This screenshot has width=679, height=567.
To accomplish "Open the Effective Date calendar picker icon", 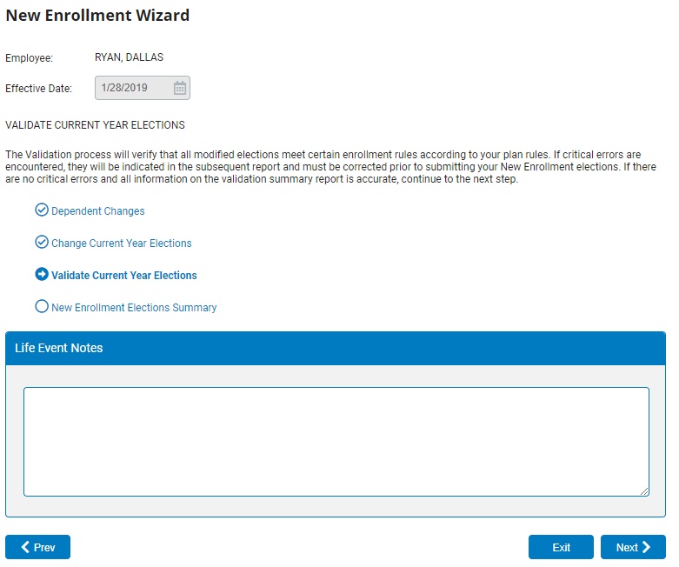I will 179,88.
